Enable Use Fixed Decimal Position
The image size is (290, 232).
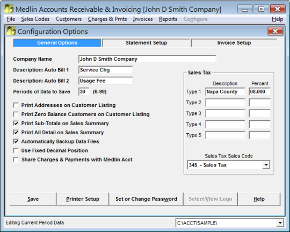(x=16, y=150)
